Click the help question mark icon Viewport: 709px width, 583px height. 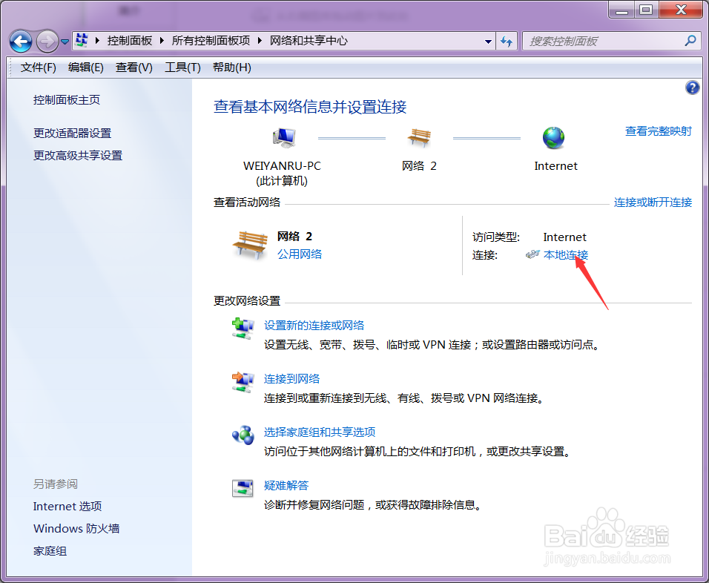(x=692, y=88)
